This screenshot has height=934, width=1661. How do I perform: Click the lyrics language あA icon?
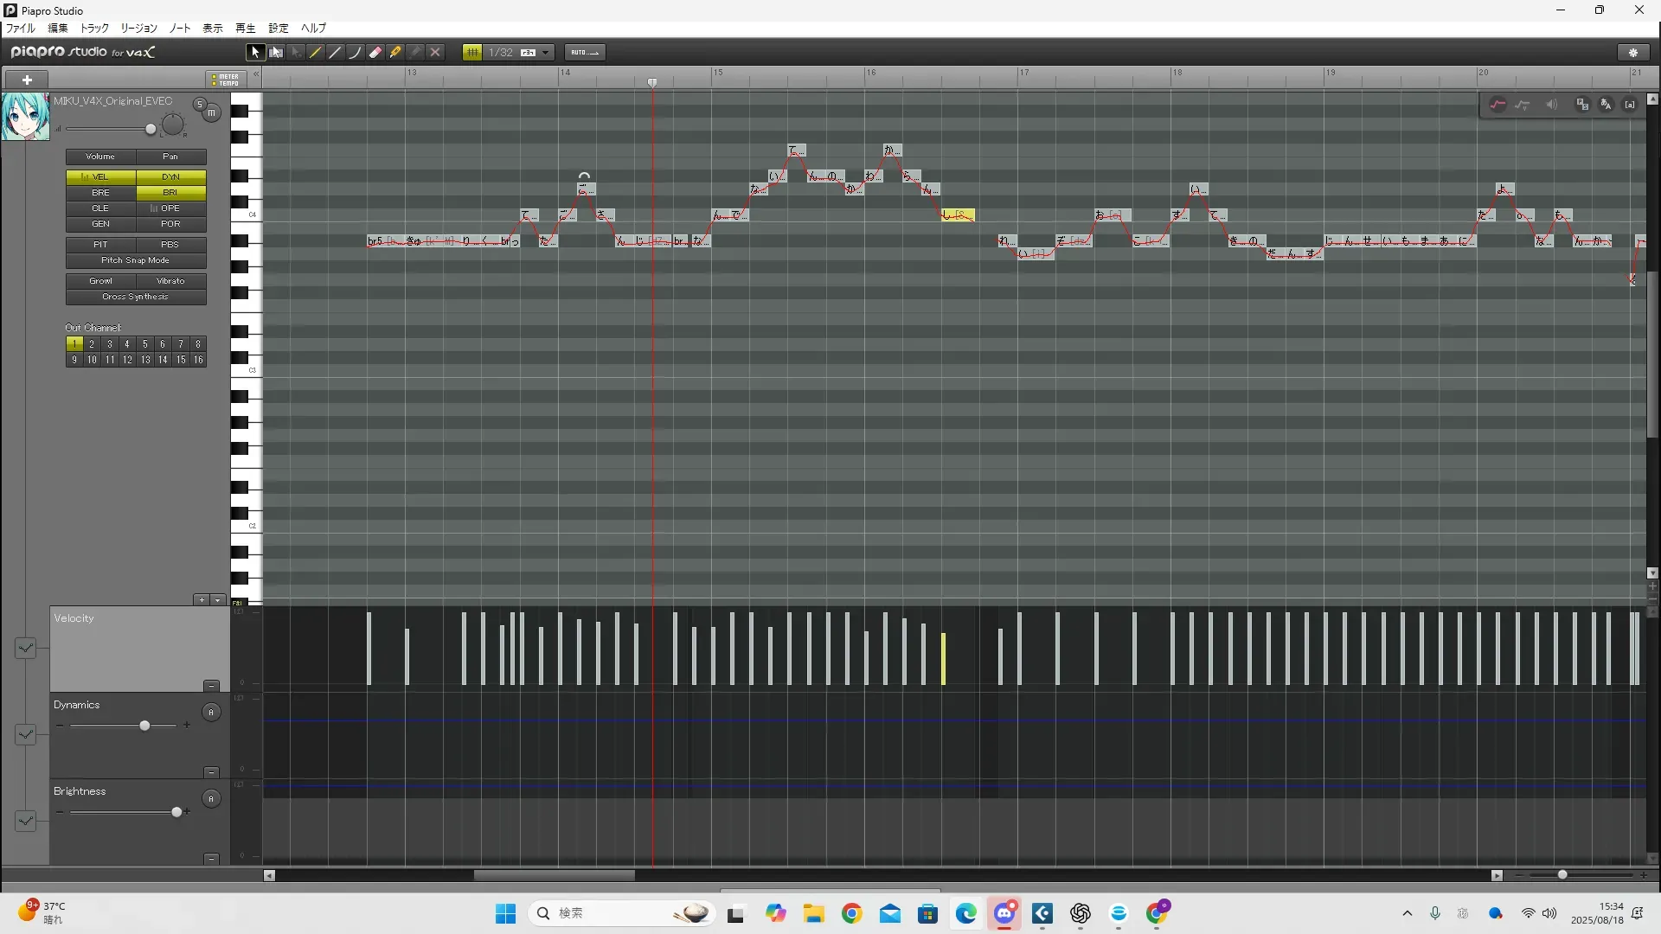1606,105
